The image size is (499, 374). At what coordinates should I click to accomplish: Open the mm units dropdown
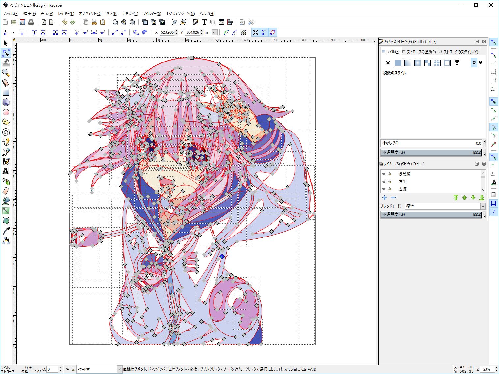tap(214, 32)
